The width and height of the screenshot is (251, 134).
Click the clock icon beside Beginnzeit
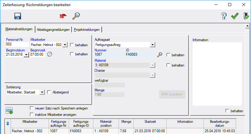tap(50, 54)
